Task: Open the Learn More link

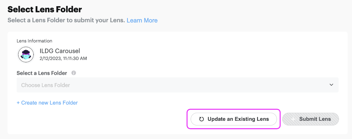Action: coord(142,20)
